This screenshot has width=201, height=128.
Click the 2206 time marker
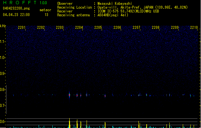click(x=117, y=28)
